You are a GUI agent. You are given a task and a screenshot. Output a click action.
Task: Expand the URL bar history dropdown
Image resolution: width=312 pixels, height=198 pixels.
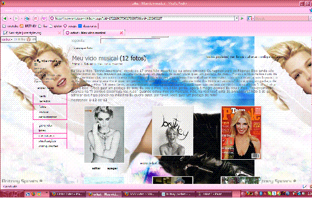237,18
